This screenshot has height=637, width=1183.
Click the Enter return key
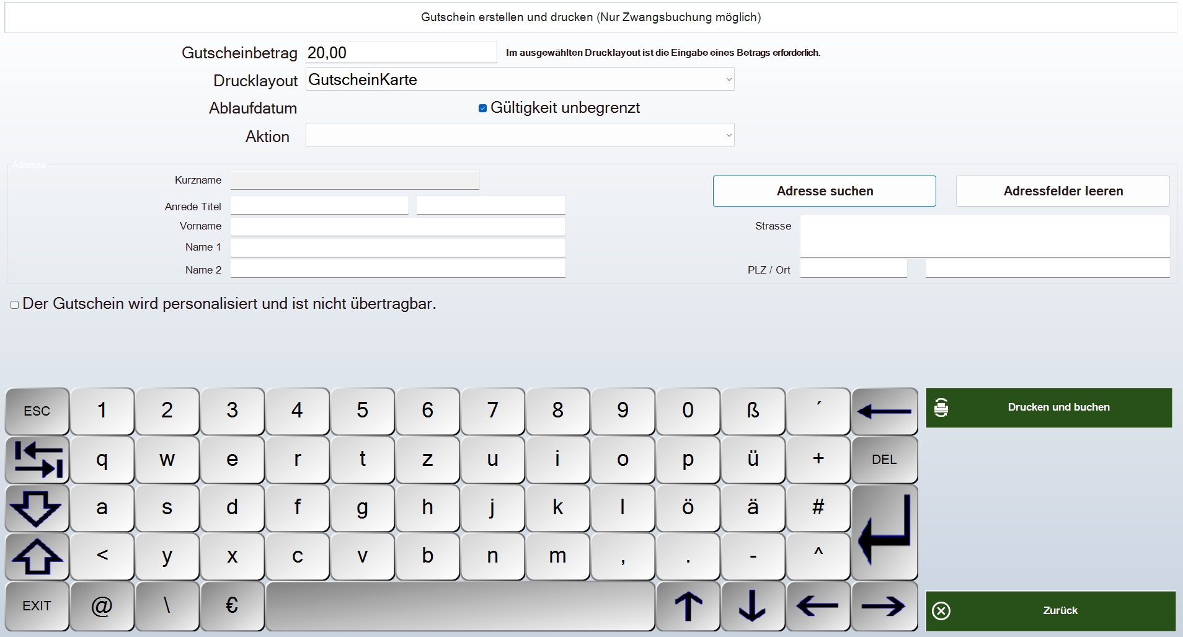click(x=884, y=532)
